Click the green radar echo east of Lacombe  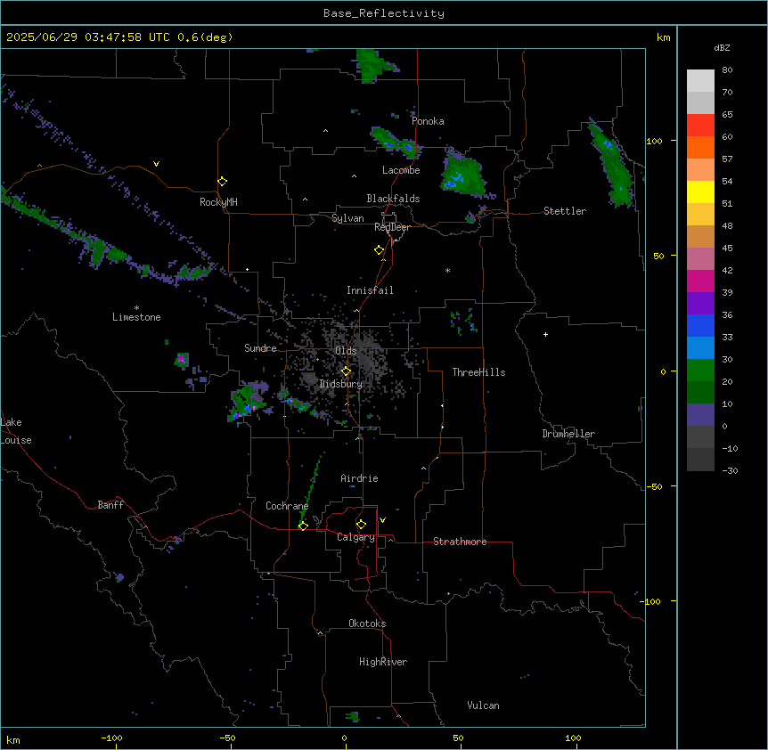pyautogui.click(x=462, y=175)
